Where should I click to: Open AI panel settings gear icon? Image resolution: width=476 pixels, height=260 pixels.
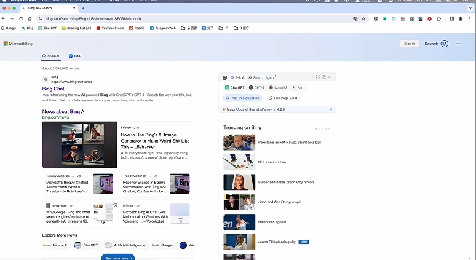point(323,77)
